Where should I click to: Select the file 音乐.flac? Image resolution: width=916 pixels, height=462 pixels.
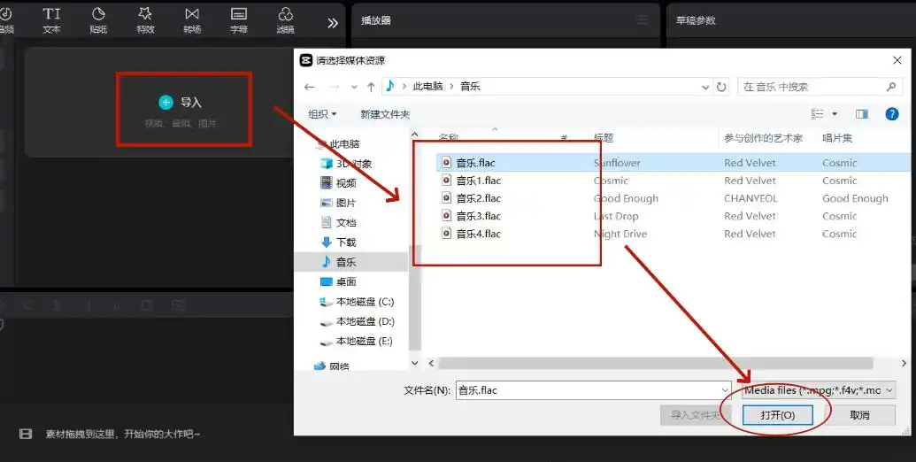point(475,162)
